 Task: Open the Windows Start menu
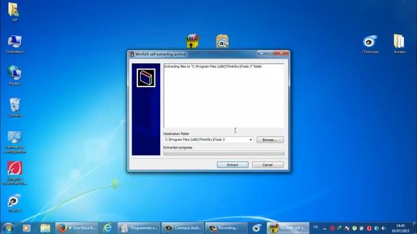click(x=8, y=228)
